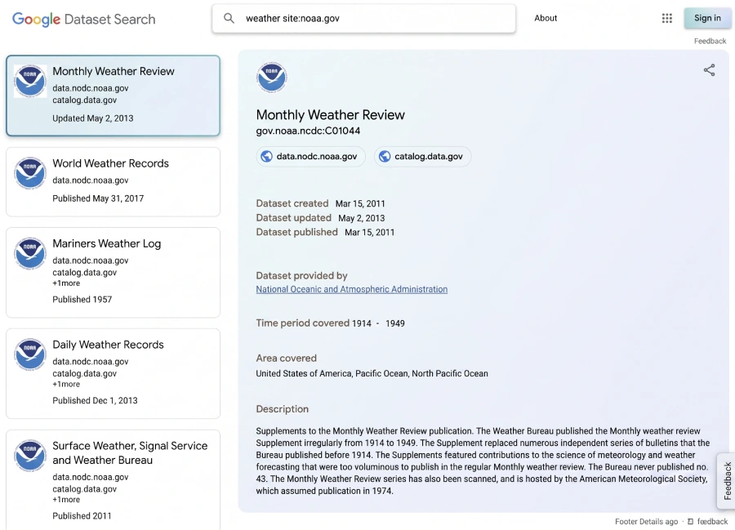Click NOAA logo in World Weather Records card
Image resolution: width=735 pixels, height=530 pixels.
click(x=30, y=173)
